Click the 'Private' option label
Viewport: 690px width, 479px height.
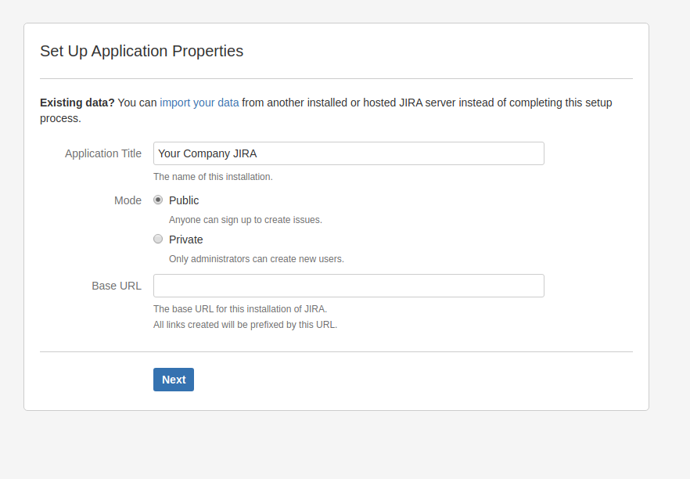point(185,240)
